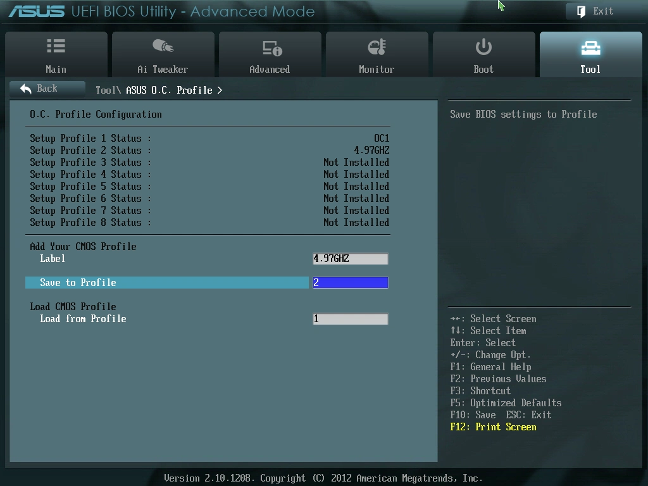
Task: Click the Version 2.10.1208 copyright footer
Action: pyautogui.click(x=323, y=478)
